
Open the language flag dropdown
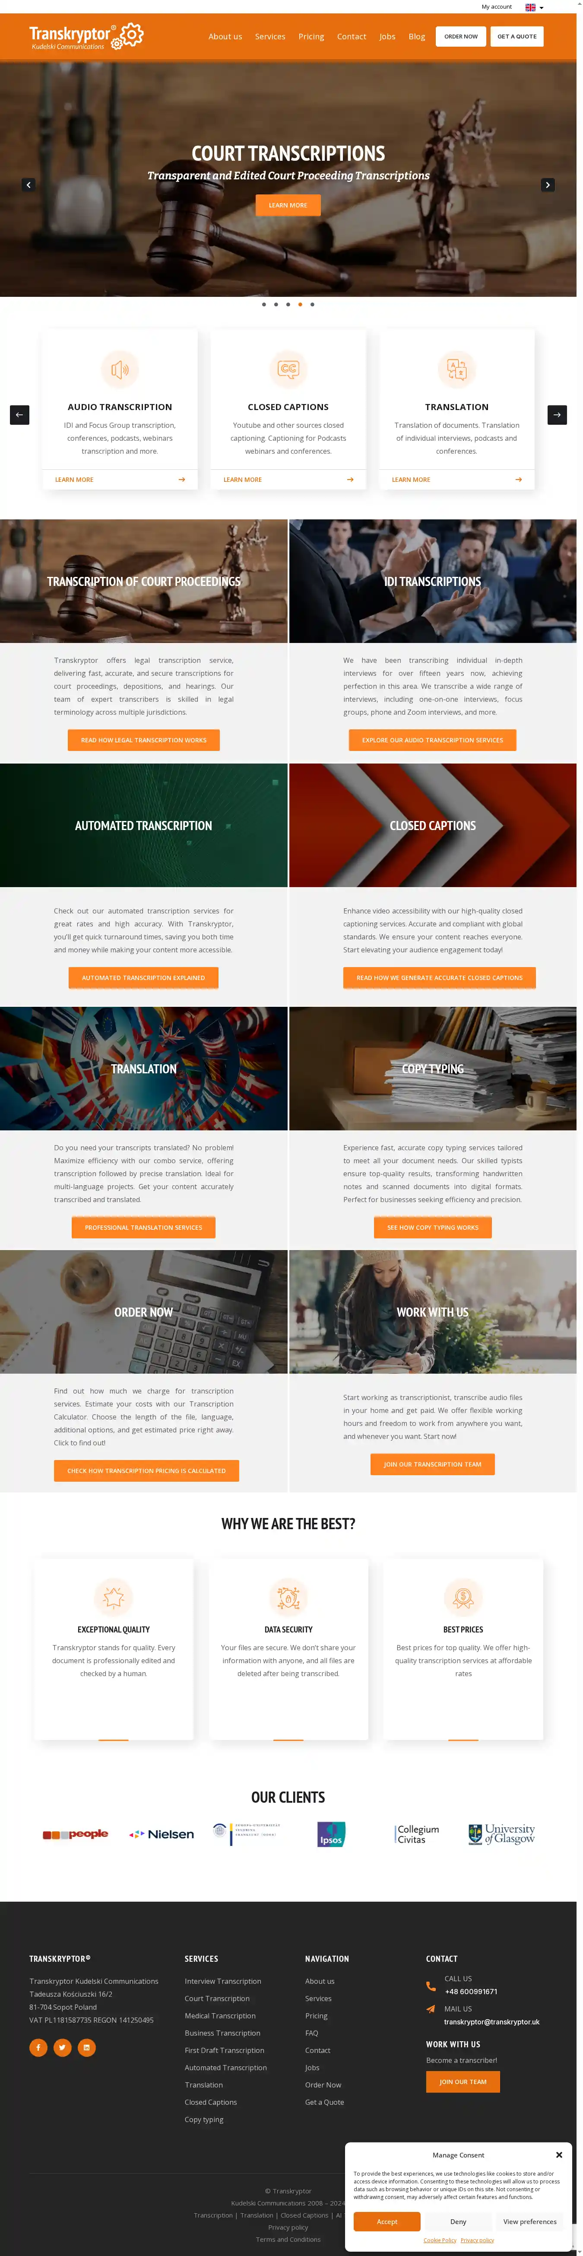534,7
